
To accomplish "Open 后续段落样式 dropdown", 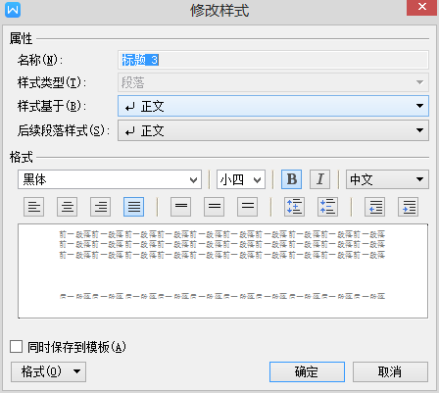I will (273, 130).
